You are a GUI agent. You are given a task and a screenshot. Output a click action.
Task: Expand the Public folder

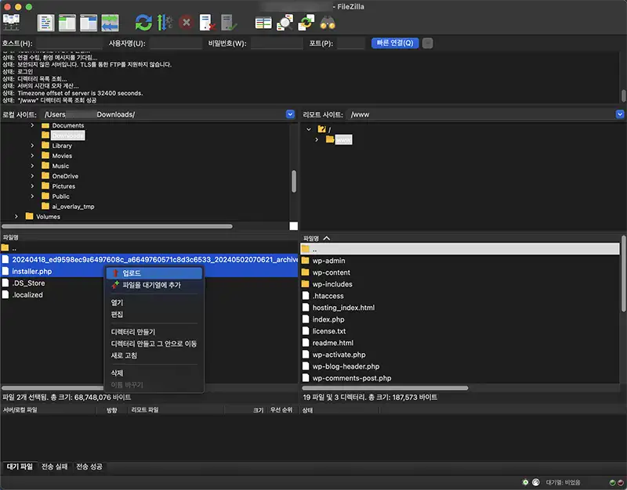click(x=32, y=196)
